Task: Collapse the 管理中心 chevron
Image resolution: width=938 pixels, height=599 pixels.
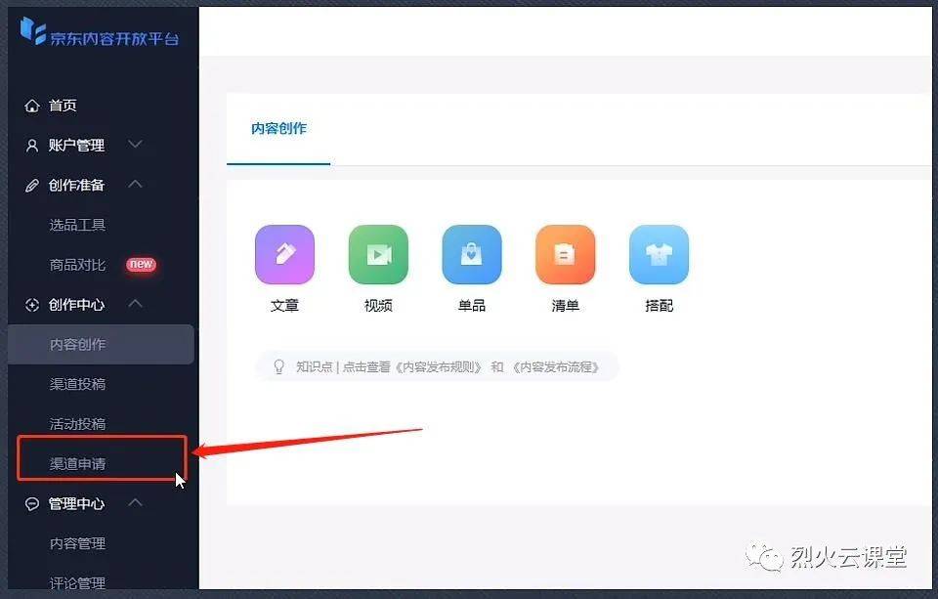Action: tap(136, 502)
